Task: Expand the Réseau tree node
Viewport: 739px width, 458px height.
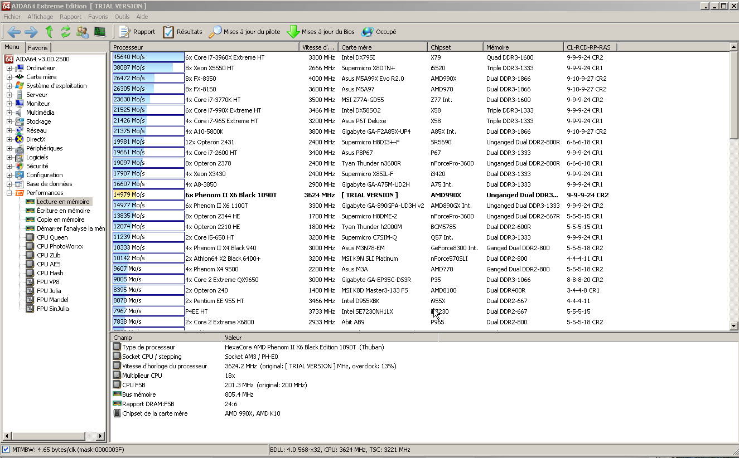Action: (9, 130)
